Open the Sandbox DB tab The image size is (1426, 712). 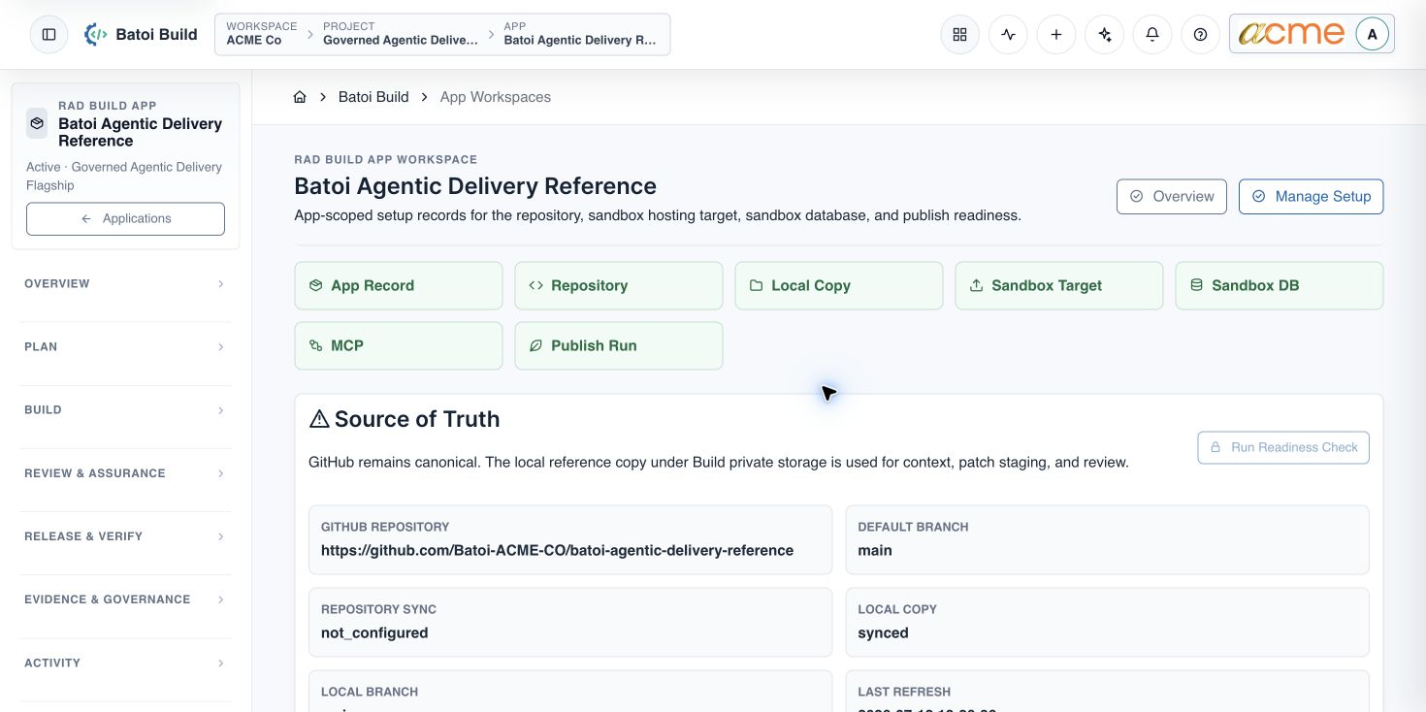(1280, 285)
